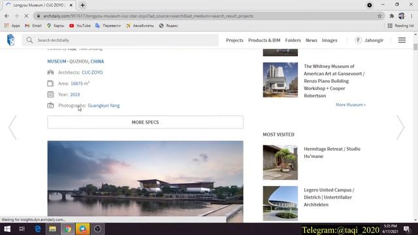Image resolution: width=418 pixels, height=235 pixels.
Task: Open YouTube bookmark
Action: tap(80, 25)
